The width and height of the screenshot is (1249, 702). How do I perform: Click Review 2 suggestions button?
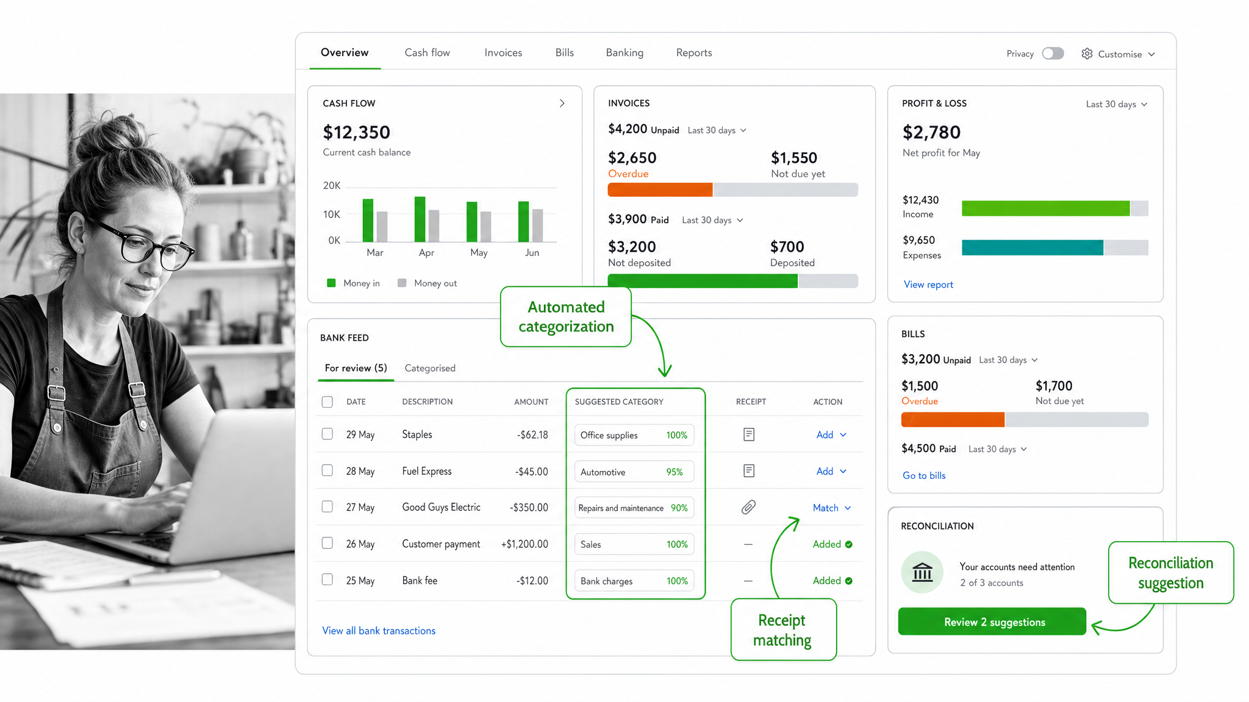pos(992,622)
